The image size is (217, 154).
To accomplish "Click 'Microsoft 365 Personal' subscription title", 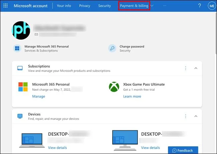I will tap(51, 84).
